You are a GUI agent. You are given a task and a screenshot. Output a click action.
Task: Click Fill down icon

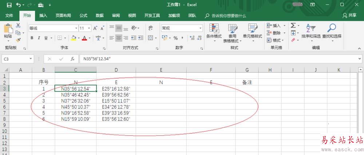click(x=293, y=33)
